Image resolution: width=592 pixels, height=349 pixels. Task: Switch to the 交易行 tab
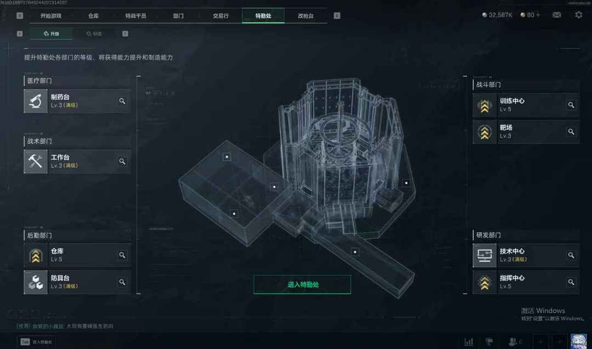220,16
